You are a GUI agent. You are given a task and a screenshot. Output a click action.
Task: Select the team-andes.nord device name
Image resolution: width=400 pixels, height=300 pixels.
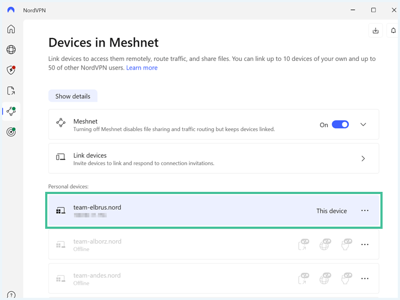click(x=97, y=276)
